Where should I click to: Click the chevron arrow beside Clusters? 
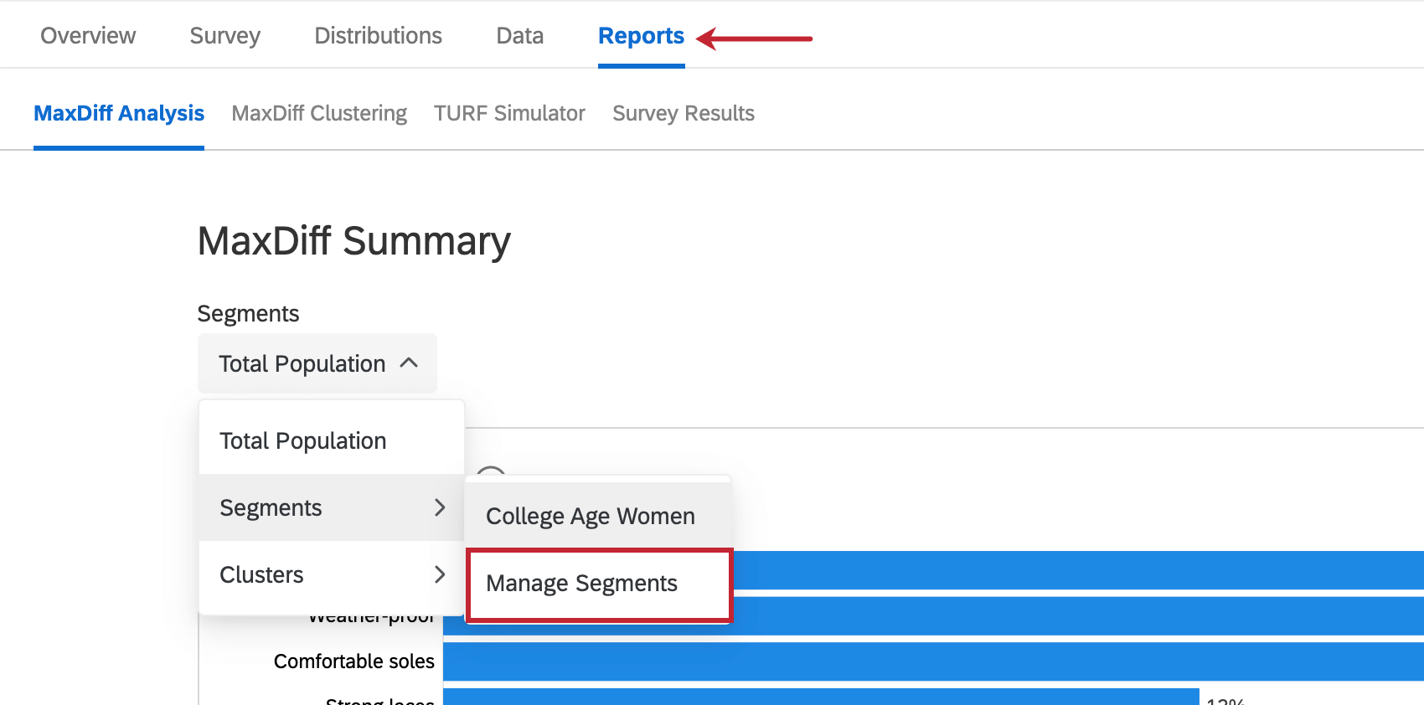point(440,574)
